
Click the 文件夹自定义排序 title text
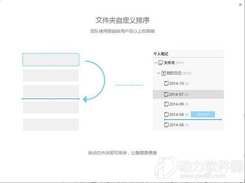(x=122, y=20)
